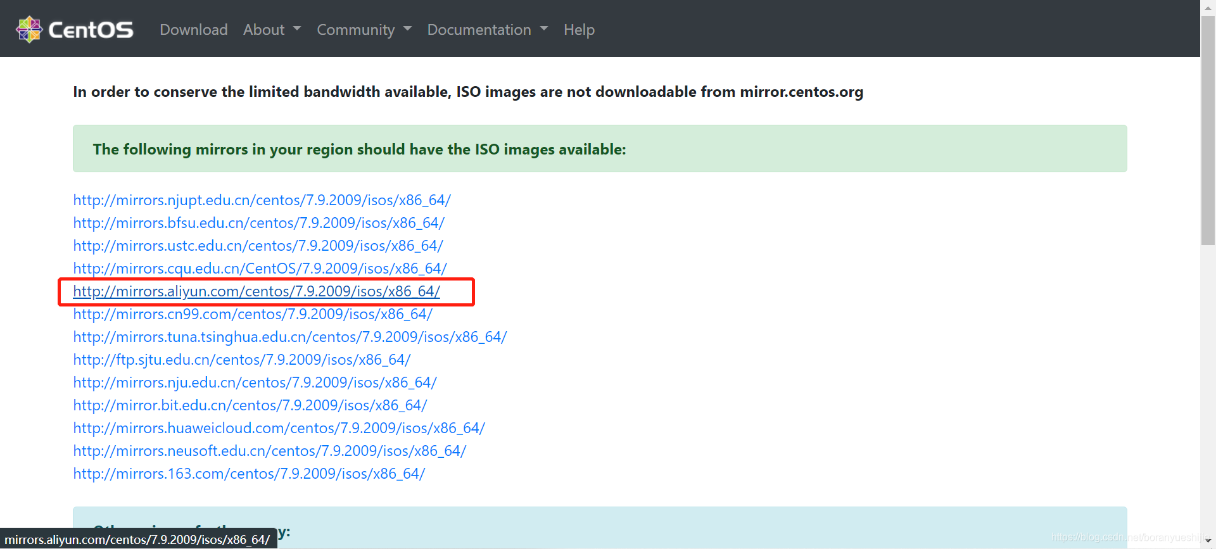1216x549 pixels.
Task: Open the mirrors.nju.edu.cn mirror link
Action: point(255,382)
